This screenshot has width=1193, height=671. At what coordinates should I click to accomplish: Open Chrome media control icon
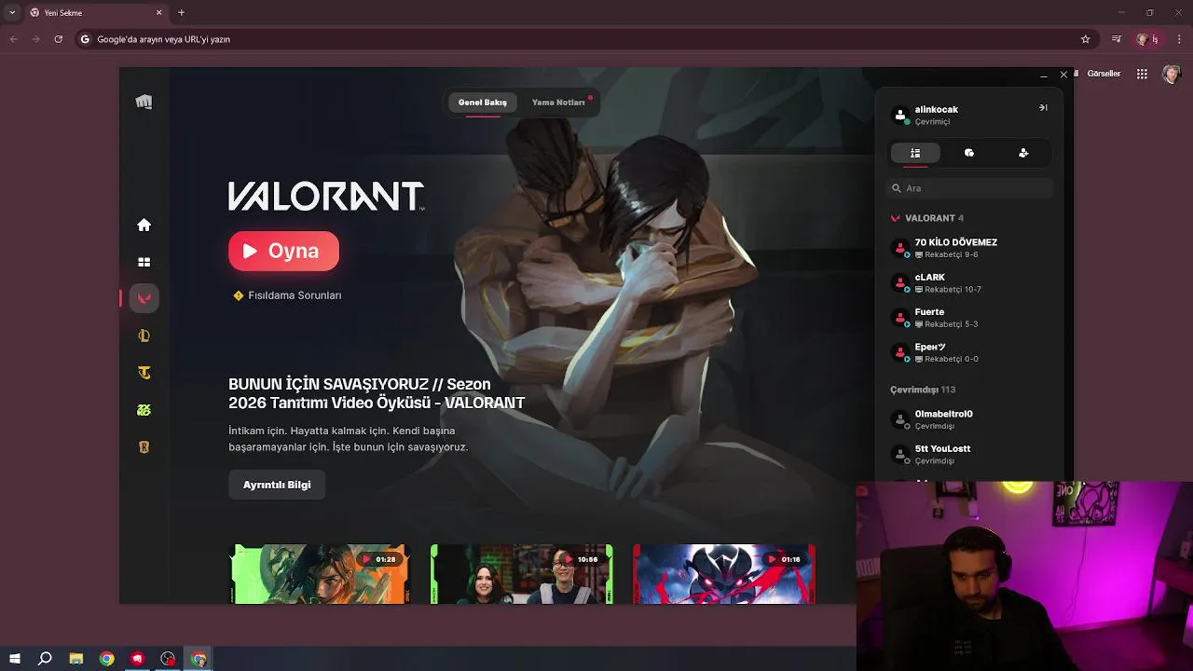pos(1117,39)
